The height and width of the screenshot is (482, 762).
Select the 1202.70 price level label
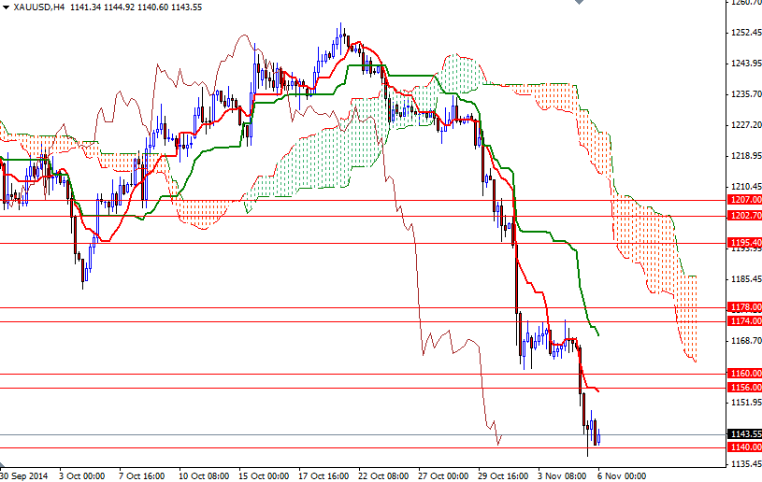tap(744, 216)
